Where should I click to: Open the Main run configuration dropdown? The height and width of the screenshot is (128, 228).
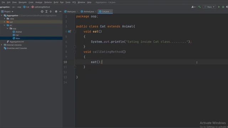pyautogui.click(x=209, y=7)
